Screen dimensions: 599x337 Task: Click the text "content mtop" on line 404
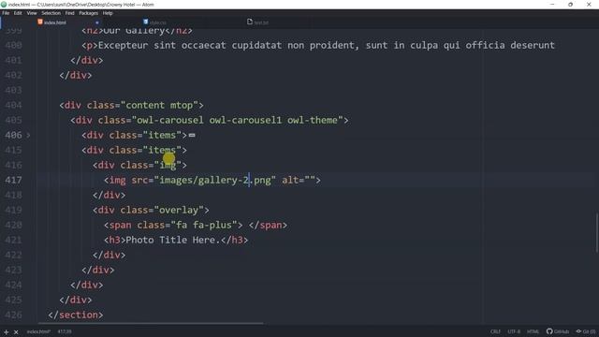pyautogui.click(x=159, y=105)
